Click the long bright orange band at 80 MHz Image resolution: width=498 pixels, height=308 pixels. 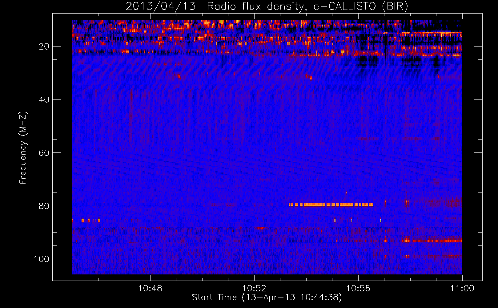pos(331,205)
